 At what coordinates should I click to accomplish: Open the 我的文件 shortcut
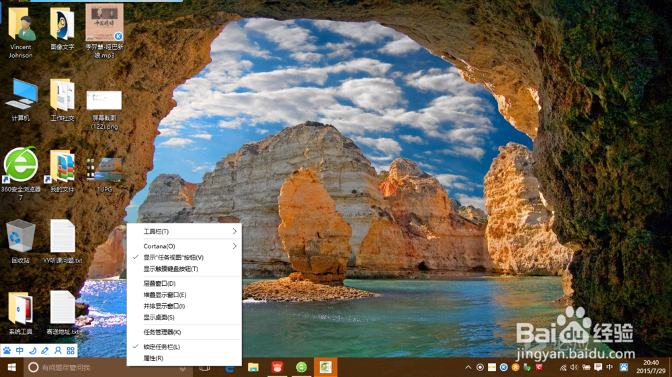click(x=62, y=171)
